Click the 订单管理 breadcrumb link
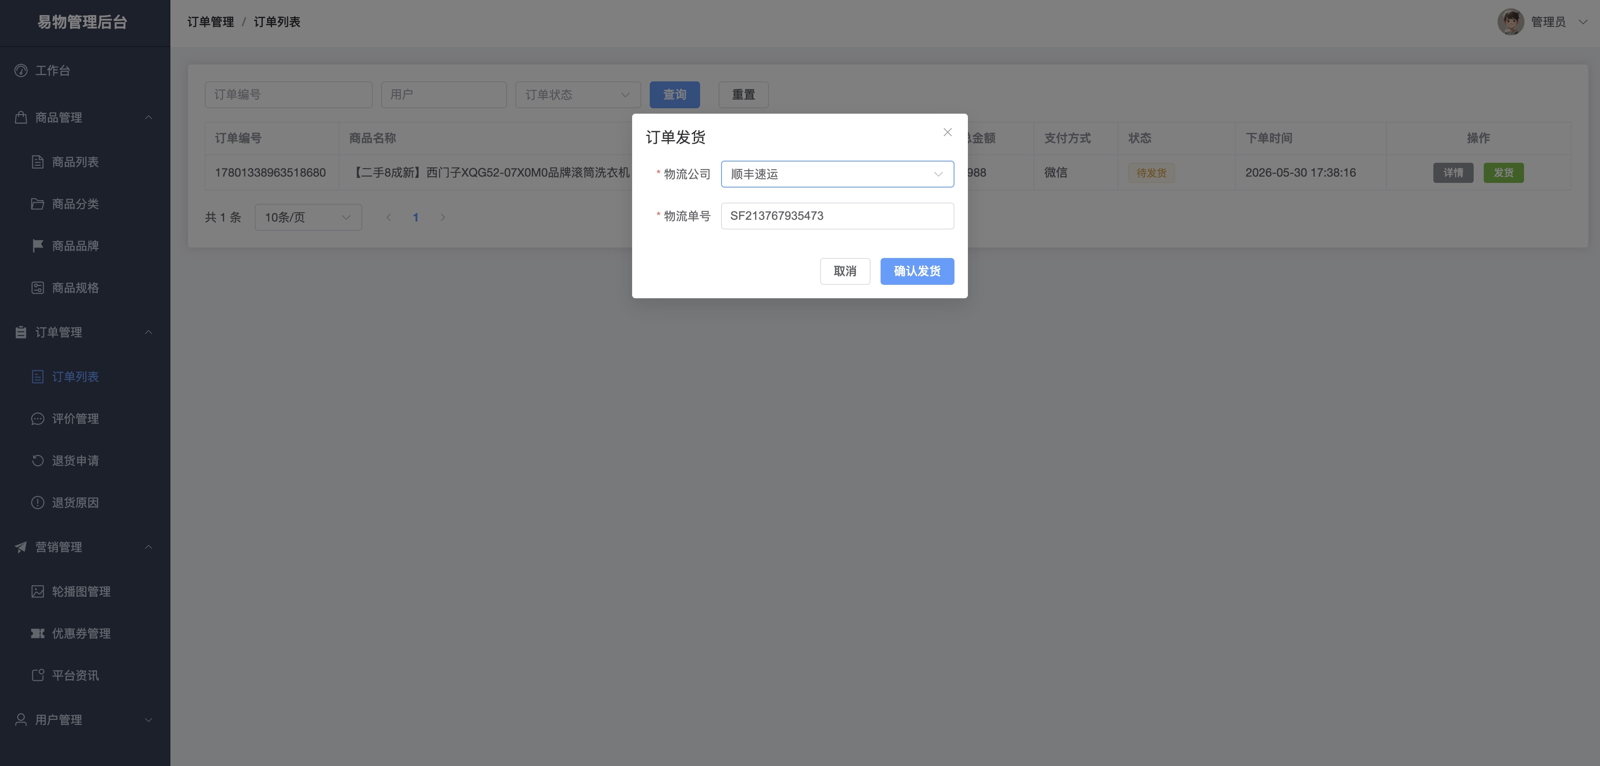This screenshot has height=766, width=1600. pyautogui.click(x=211, y=22)
